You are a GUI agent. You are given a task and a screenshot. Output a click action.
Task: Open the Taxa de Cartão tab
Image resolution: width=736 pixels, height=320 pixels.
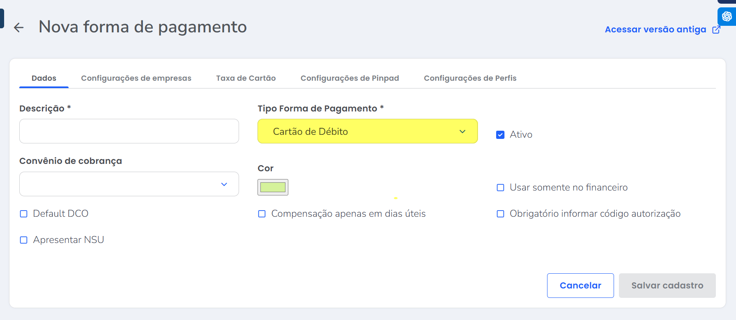tap(246, 78)
